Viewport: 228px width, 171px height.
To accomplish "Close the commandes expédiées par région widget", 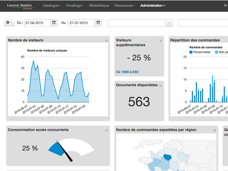I will (215, 130).
